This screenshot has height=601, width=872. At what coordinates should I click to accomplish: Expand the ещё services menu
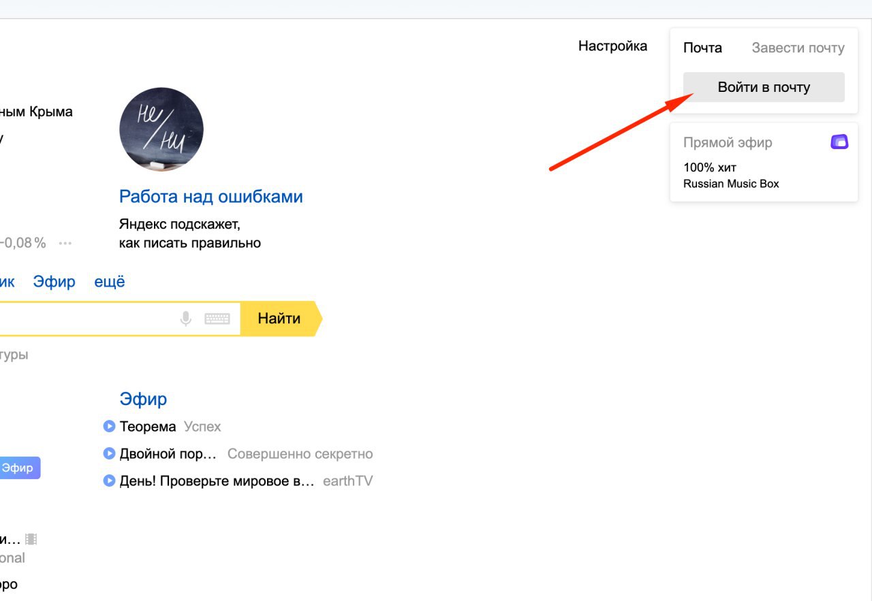[x=110, y=282]
